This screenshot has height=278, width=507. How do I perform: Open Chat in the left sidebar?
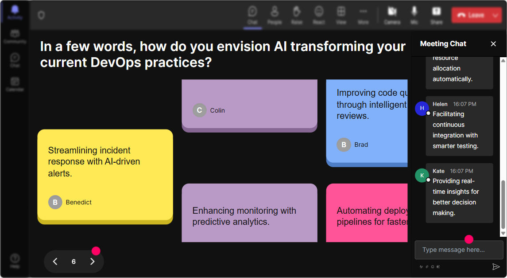click(15, 60)
